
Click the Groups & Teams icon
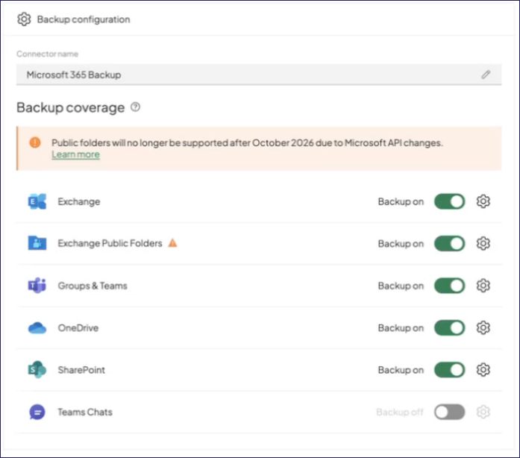click(x=37, y=285)
